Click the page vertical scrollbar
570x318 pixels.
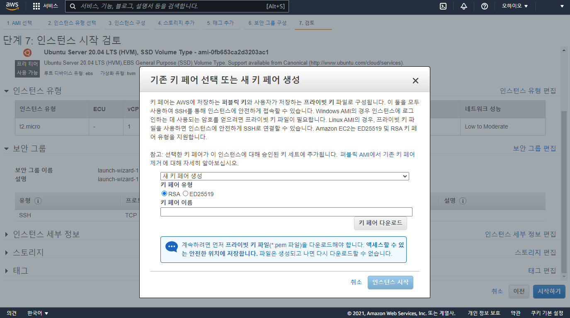pyautogui.click(x=563, y=193)
